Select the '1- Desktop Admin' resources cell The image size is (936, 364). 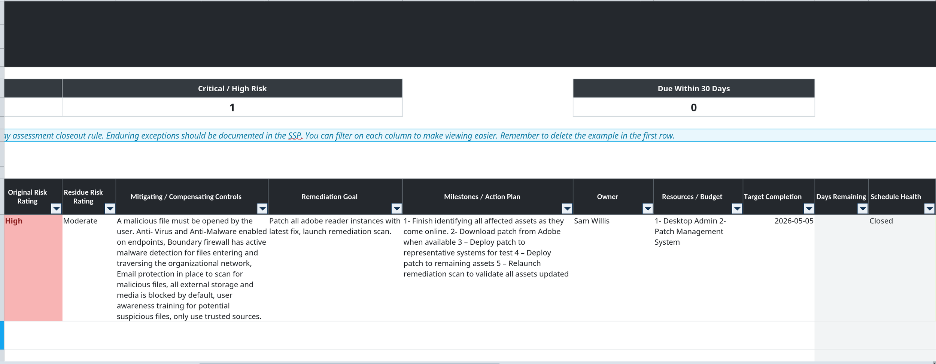click(x=698, y=268)
